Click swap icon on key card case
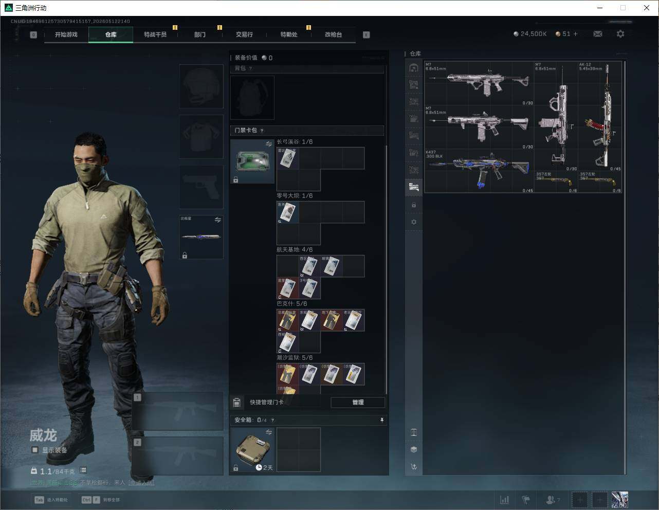The width and height of the screenshot is (659, 510). point(268,144)
